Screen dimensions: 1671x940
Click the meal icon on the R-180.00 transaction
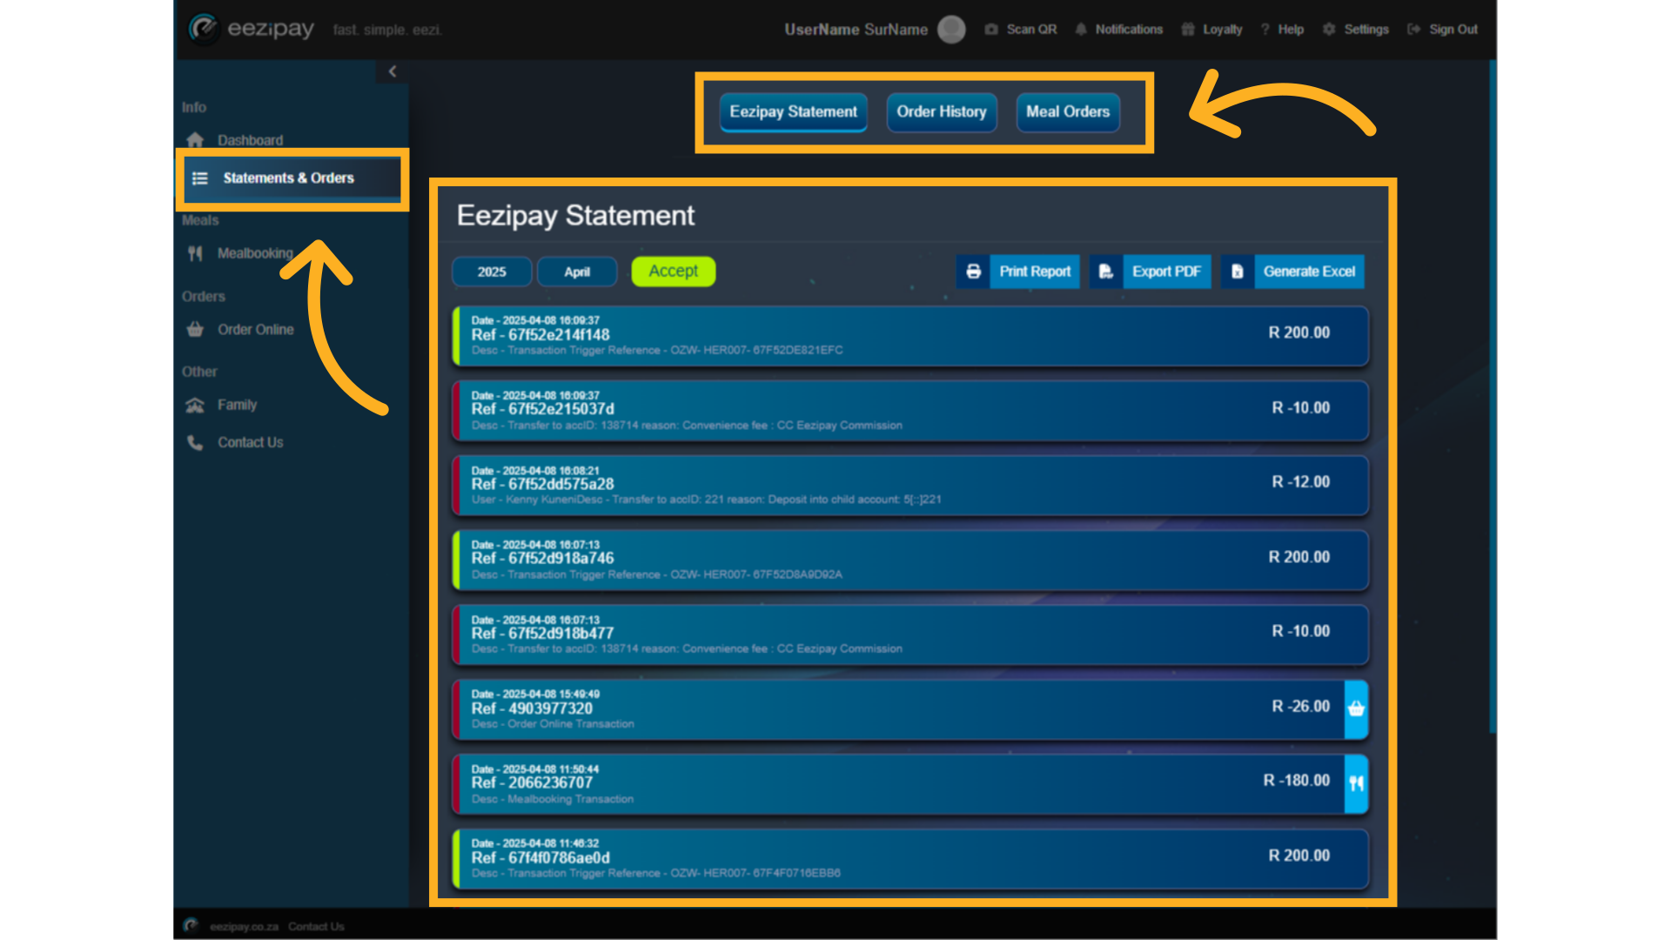(1356, 783)
